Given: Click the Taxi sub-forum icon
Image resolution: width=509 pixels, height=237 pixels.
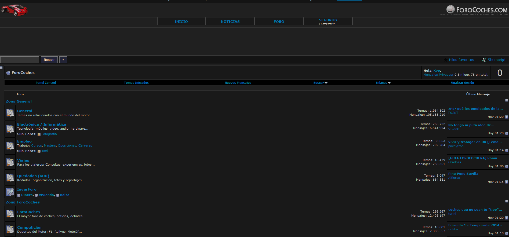Looking at the screenshot, I should [39, 151].
